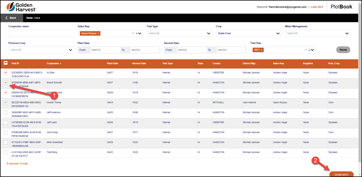This screenshot has height=177, width=362.
Task: Clear all Sales Rep. selections with X
Action: coord(136,33)
